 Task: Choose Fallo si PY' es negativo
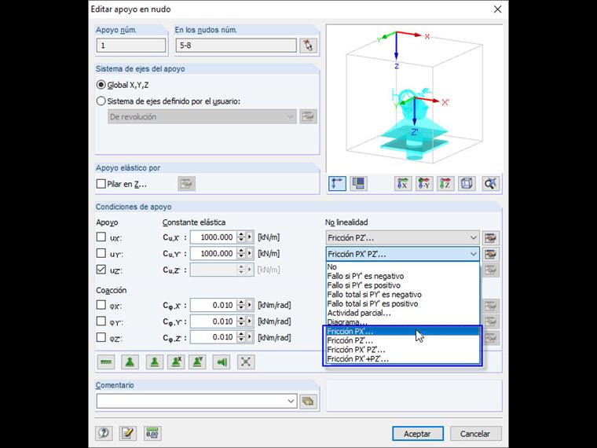403,276
